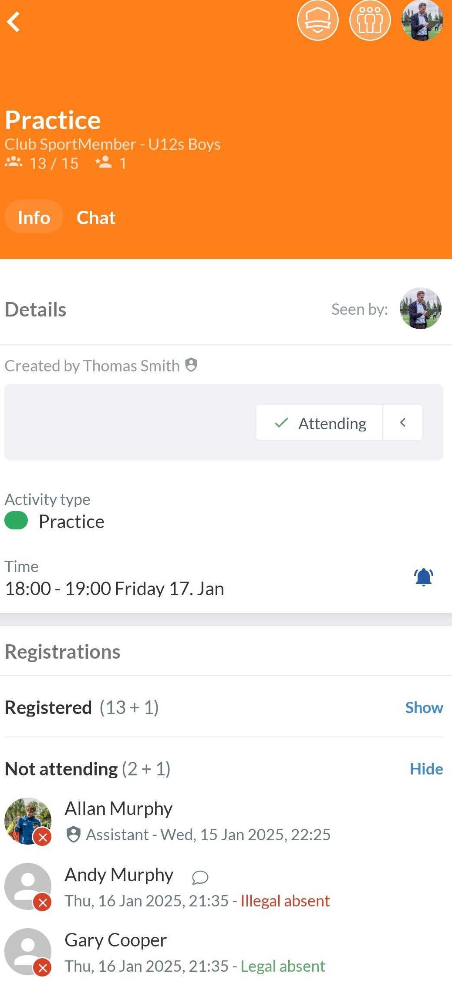Open the coach cap icon in header
The height and width of the screenshot is (990, 452).
(x=317, y=20)
